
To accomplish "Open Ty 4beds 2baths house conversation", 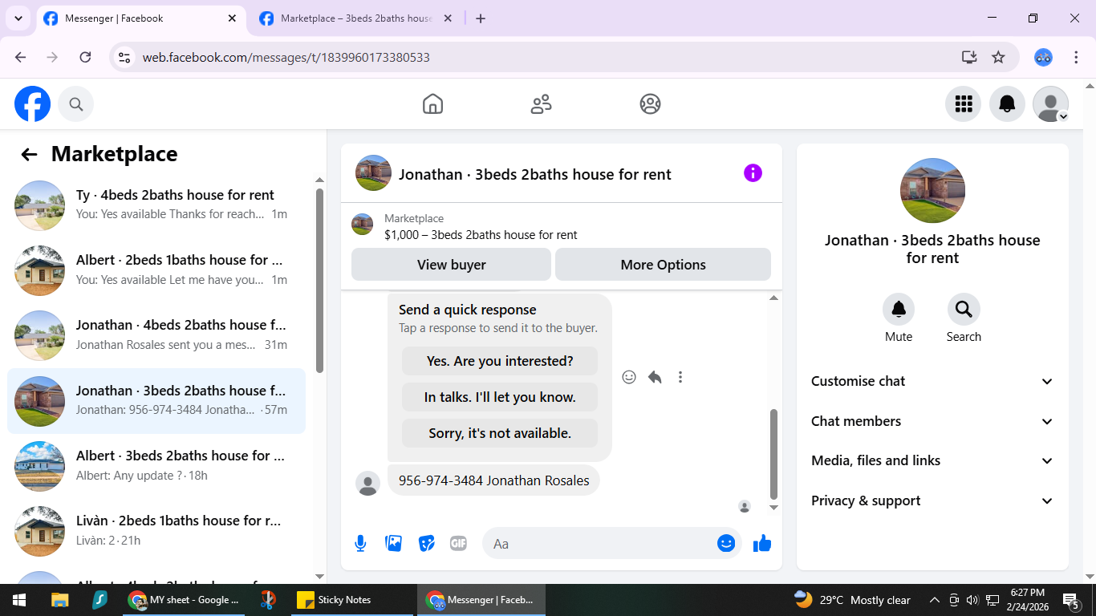I will (x=156, y=205).
